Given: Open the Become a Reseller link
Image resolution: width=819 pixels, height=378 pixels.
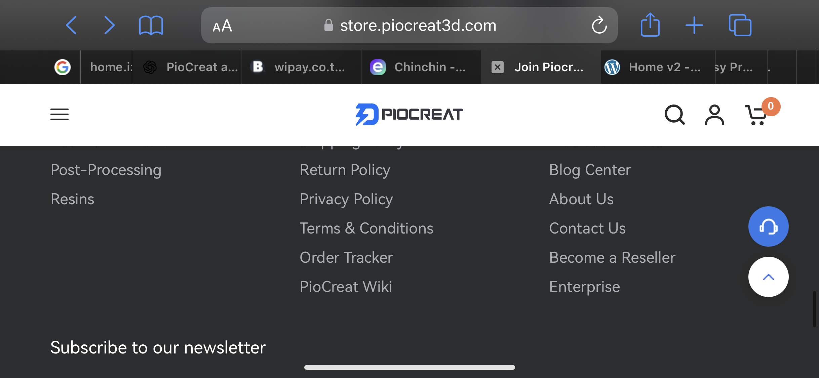Looking at the screenshot, I should pos(612,257).
